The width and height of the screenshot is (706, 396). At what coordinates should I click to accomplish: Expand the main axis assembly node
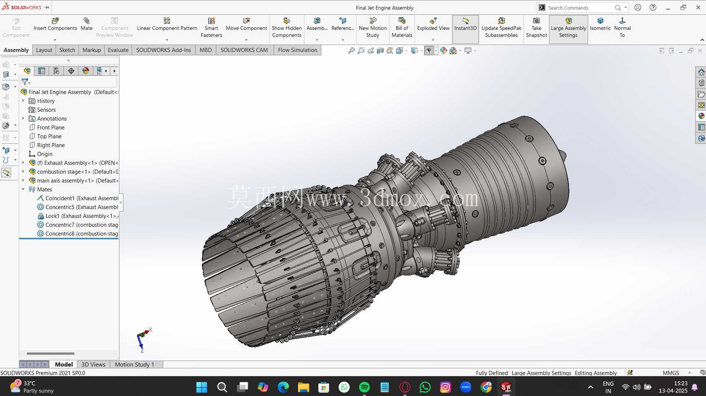pyautogui.click(x=23, y=180)
